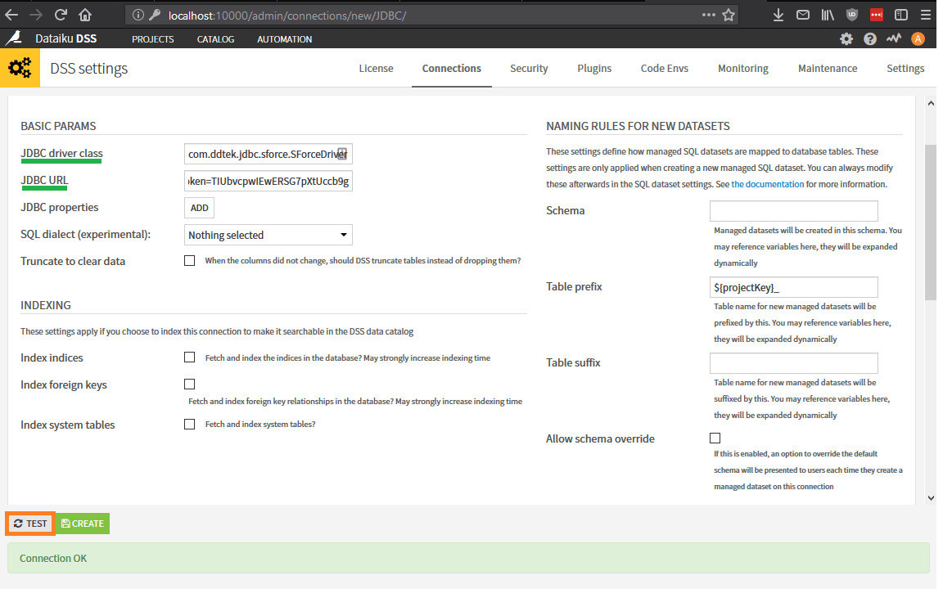Open the user avatar menu

[x=918, y=38]
